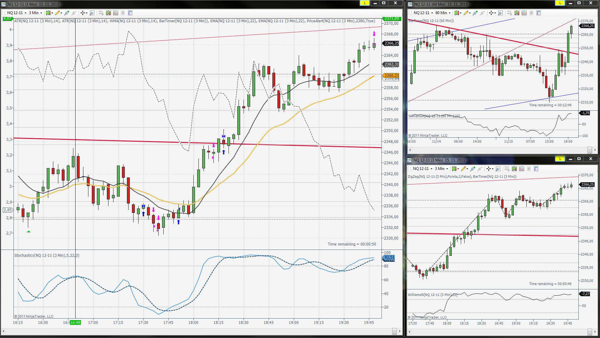Expand 3 Min interval dropdown in bottom-right chart
Viewport: 600px width, 338px height.
tap(441, 169)
